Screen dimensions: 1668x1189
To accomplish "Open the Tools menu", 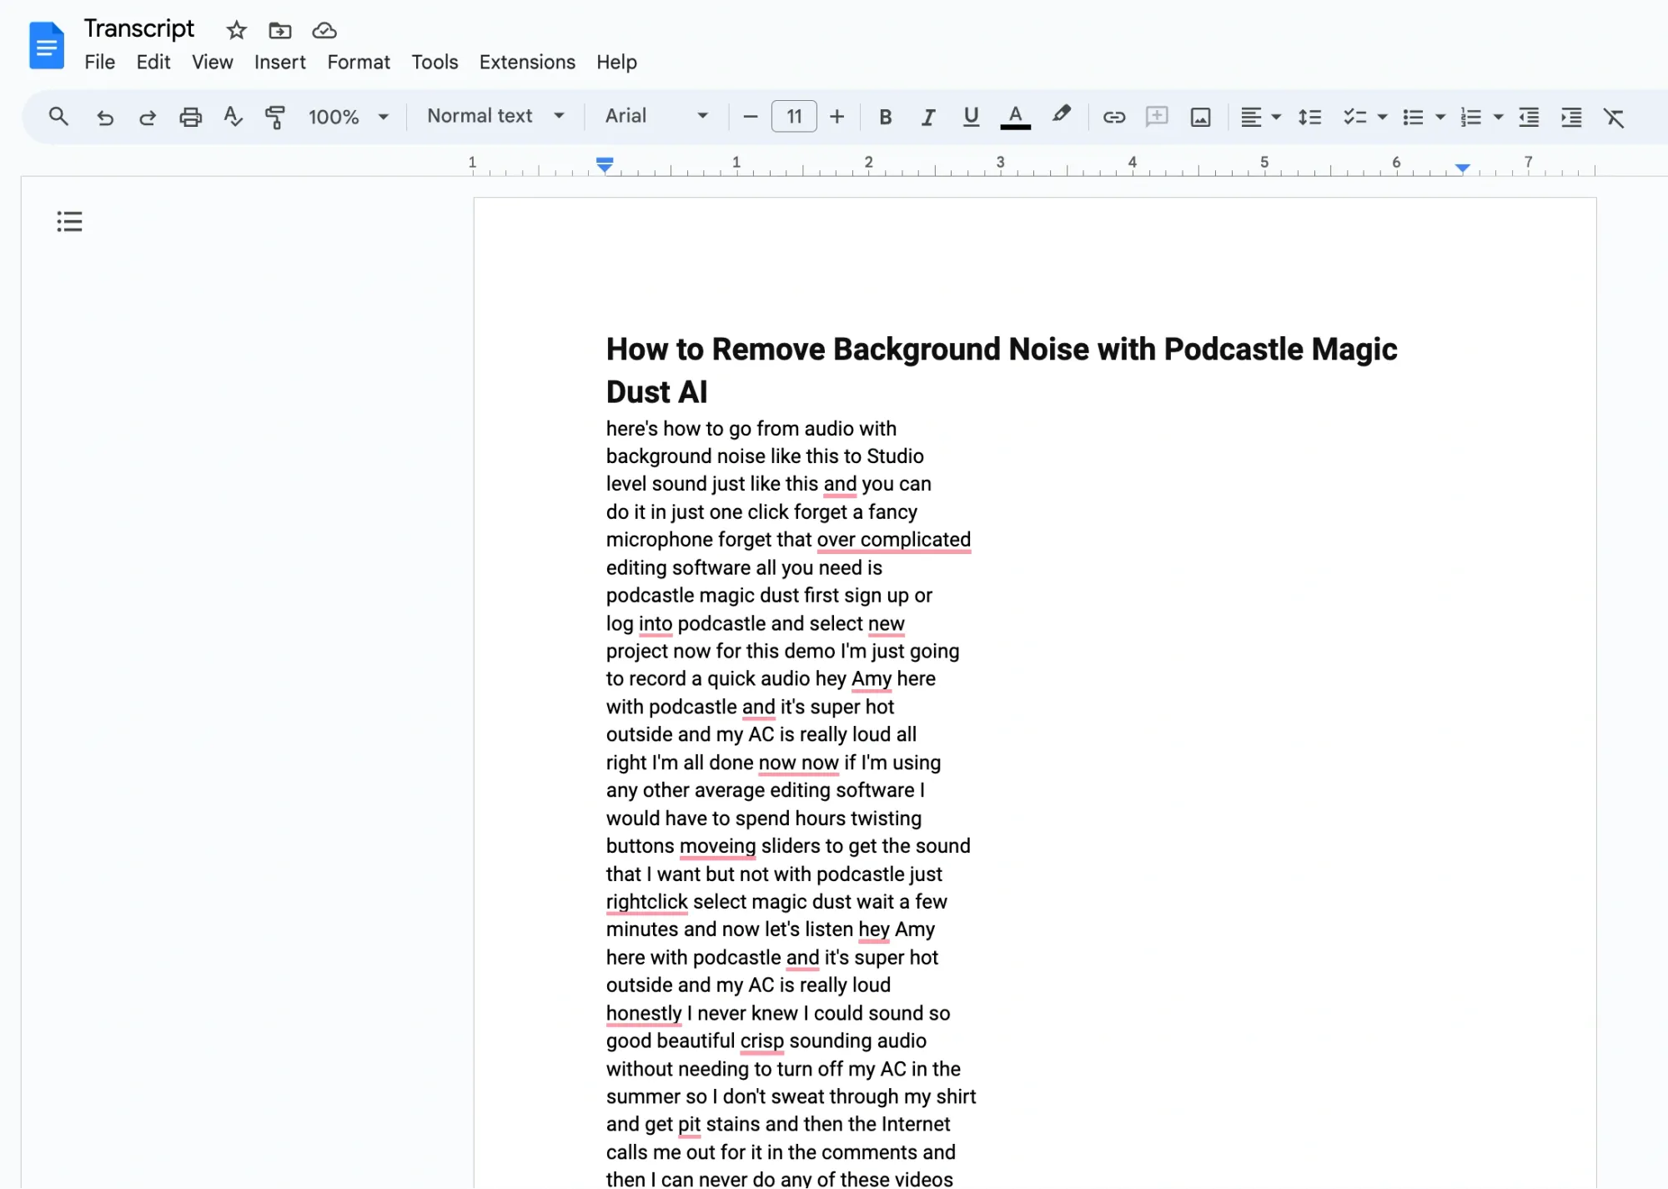I will pos(435,62).
